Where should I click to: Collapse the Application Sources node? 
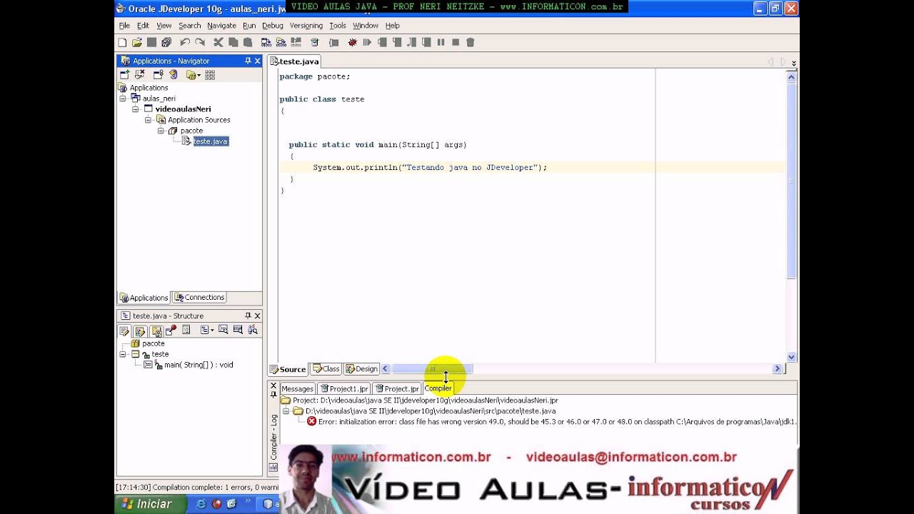[148, 120]
